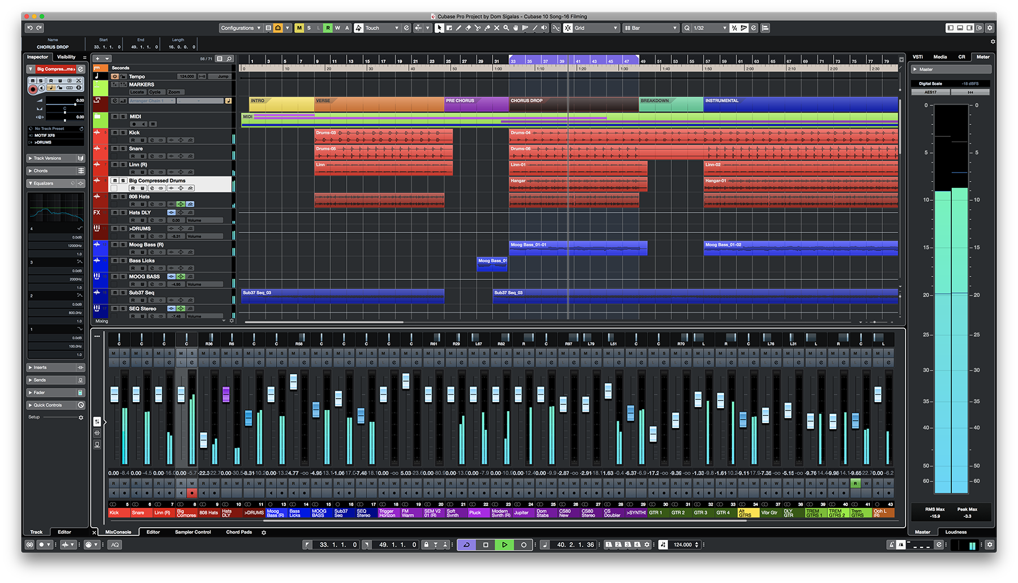The image size is (1018, 583).
Task: Select the Range Selection tool
Action: tap(449, 28)
